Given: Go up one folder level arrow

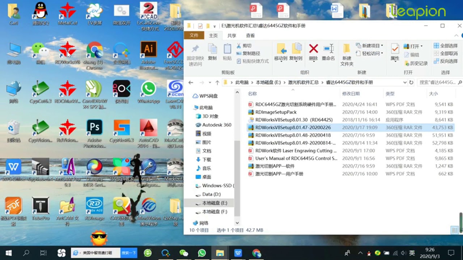Looking at the screenshot, I should point(217,82).
